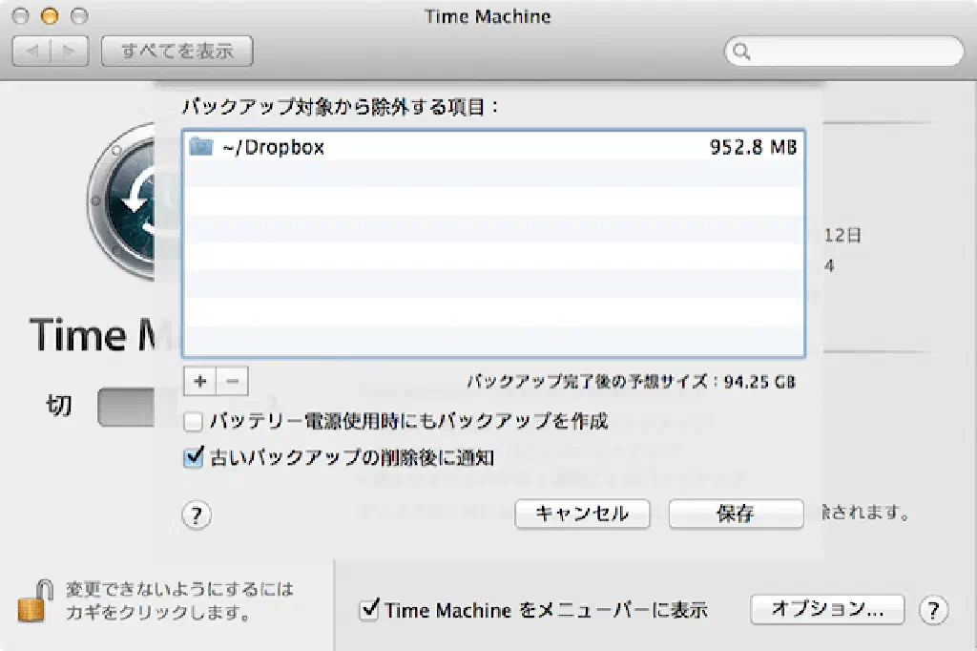Viewport: 977px width, 651px height.
Task: Add an excluded item with plus button
Action: [199, 381]
